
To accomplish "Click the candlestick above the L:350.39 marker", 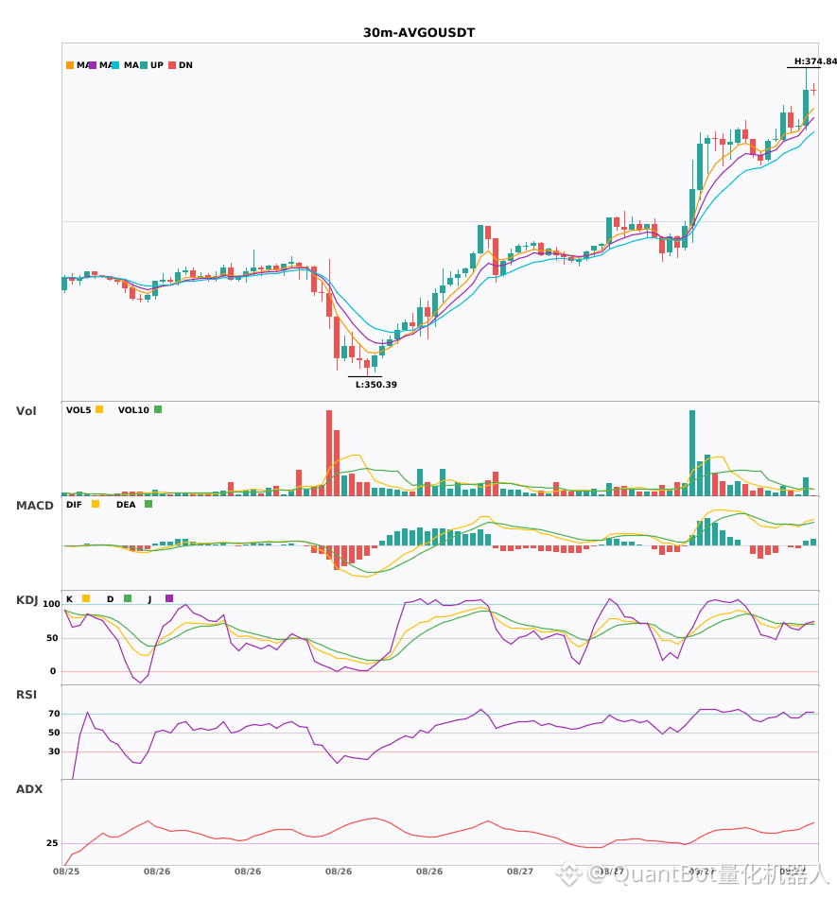I will tap(367, 366).
